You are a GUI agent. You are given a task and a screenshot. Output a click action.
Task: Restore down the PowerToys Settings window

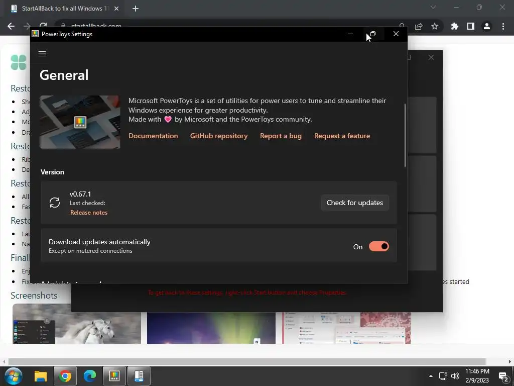pos(373,34)
